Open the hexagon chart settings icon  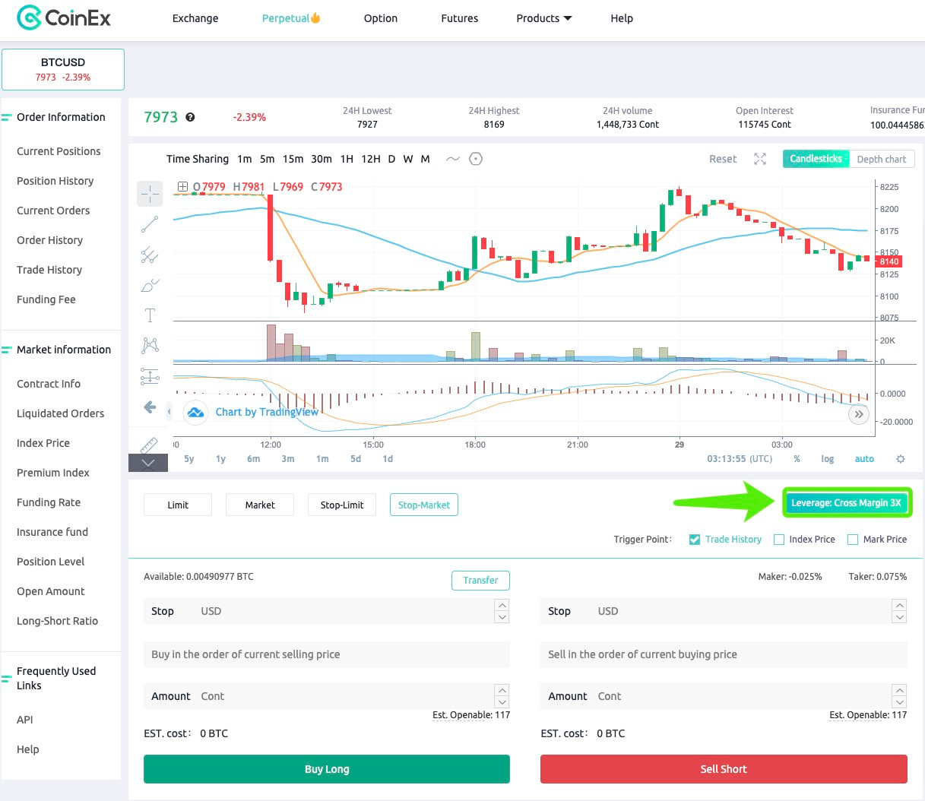point(476,159)
